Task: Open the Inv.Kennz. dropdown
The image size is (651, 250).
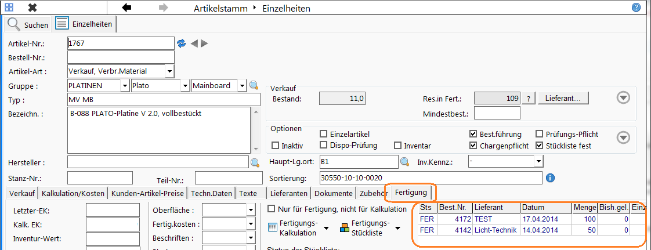Action: click(x=538, y=161)
